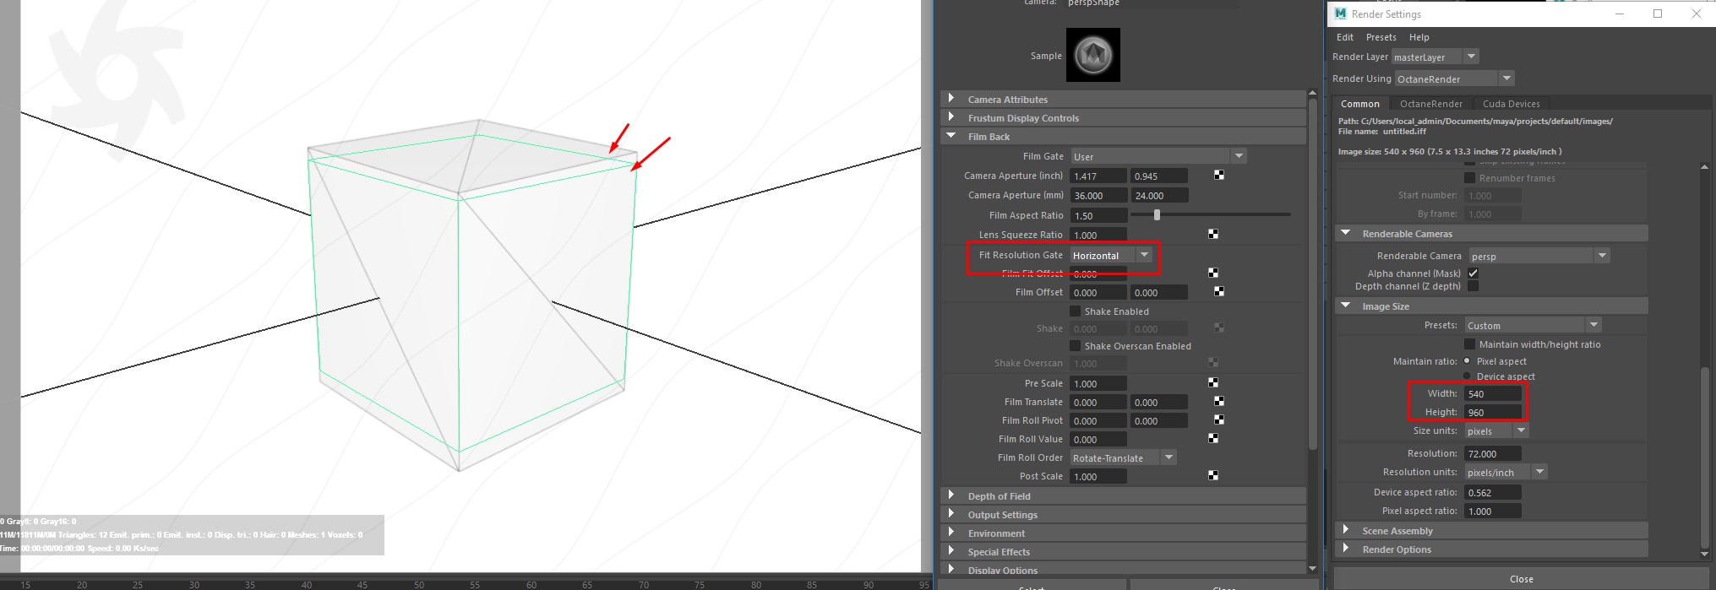
Task: Expand Camera Attributes section
Action: (1123, 99)
